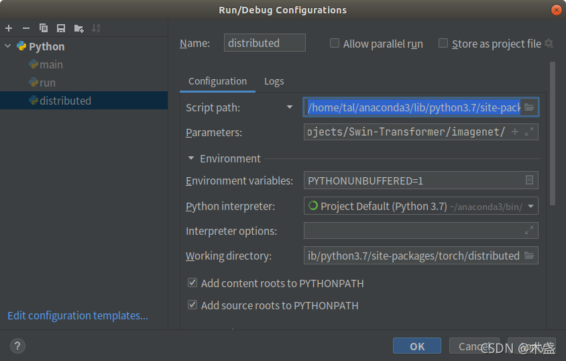
Task: Expand the Parameters field editor
Action: (x=529, y=132)
